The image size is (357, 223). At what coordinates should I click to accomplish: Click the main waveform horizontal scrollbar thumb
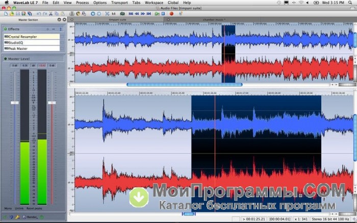(x=189, y=214)
